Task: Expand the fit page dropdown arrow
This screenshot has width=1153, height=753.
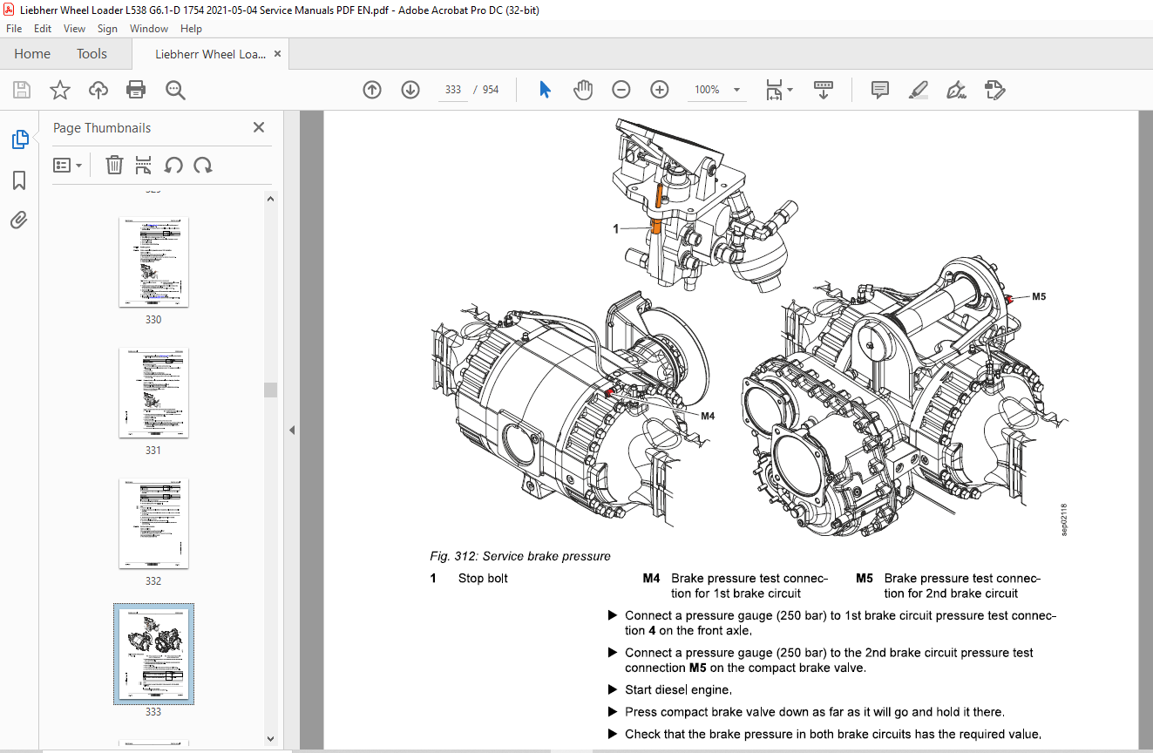Action: [790, 90]
